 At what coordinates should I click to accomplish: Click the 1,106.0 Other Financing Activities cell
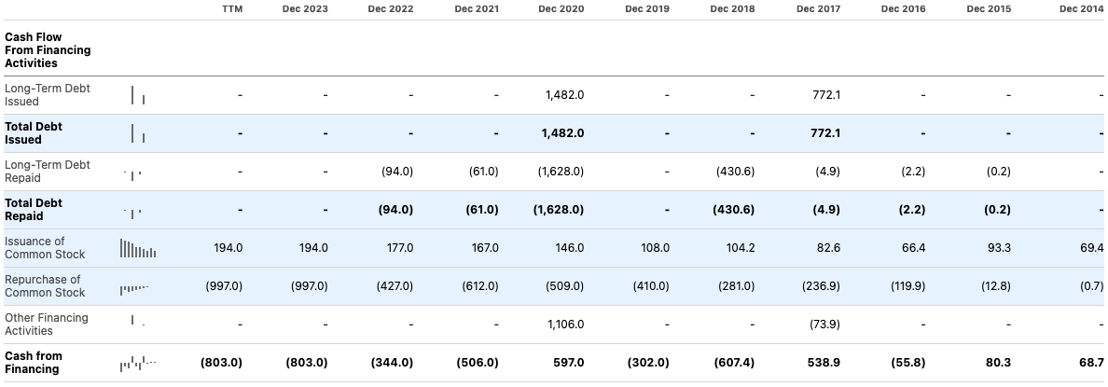tap(565, 325)
